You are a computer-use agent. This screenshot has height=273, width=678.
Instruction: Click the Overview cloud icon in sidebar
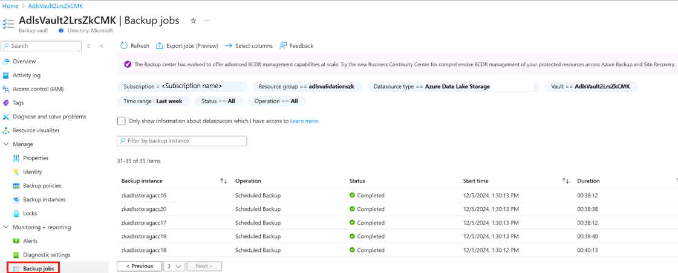tap(6, 62)
